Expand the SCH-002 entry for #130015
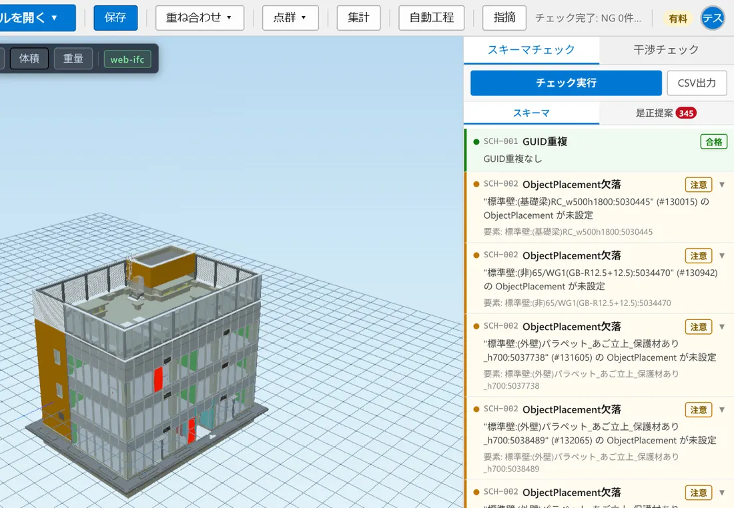Image resolution: width=734 pixels, height=508 pixels. [722, 185]
